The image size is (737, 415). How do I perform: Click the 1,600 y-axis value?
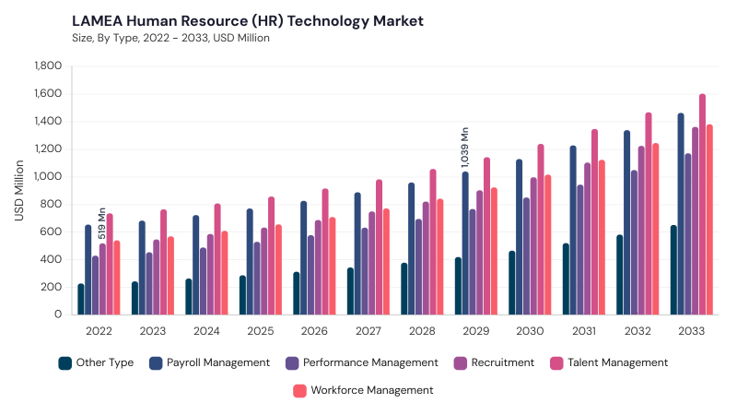click(x=48, y=94)
